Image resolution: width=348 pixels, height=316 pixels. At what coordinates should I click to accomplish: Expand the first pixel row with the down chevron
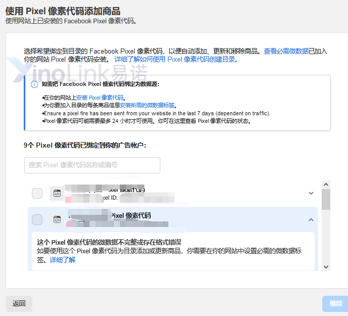311,193
